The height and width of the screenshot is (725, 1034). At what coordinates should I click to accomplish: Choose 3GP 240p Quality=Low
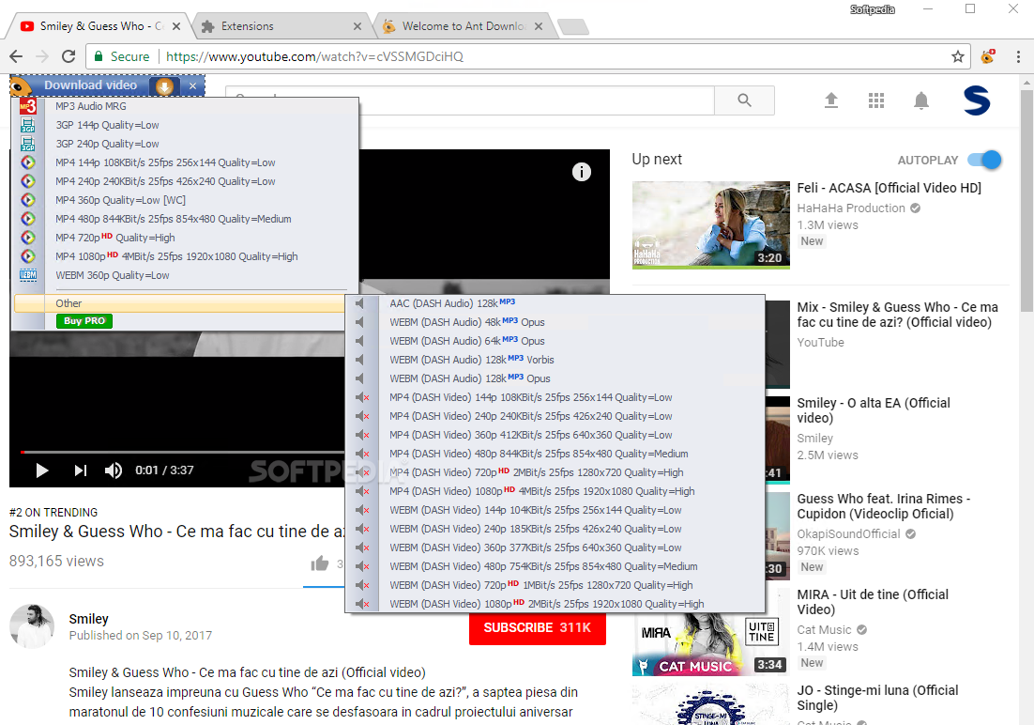[x=107, y=144]
